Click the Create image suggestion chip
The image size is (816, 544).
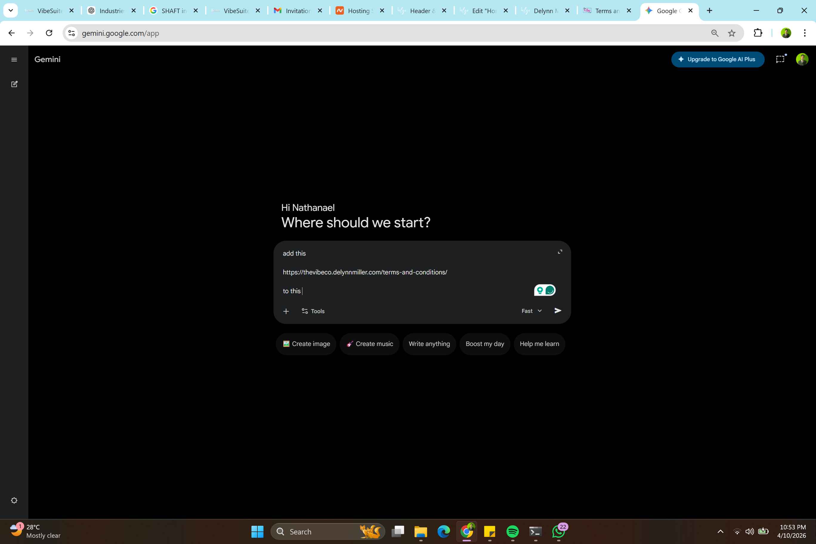point(306,344)
